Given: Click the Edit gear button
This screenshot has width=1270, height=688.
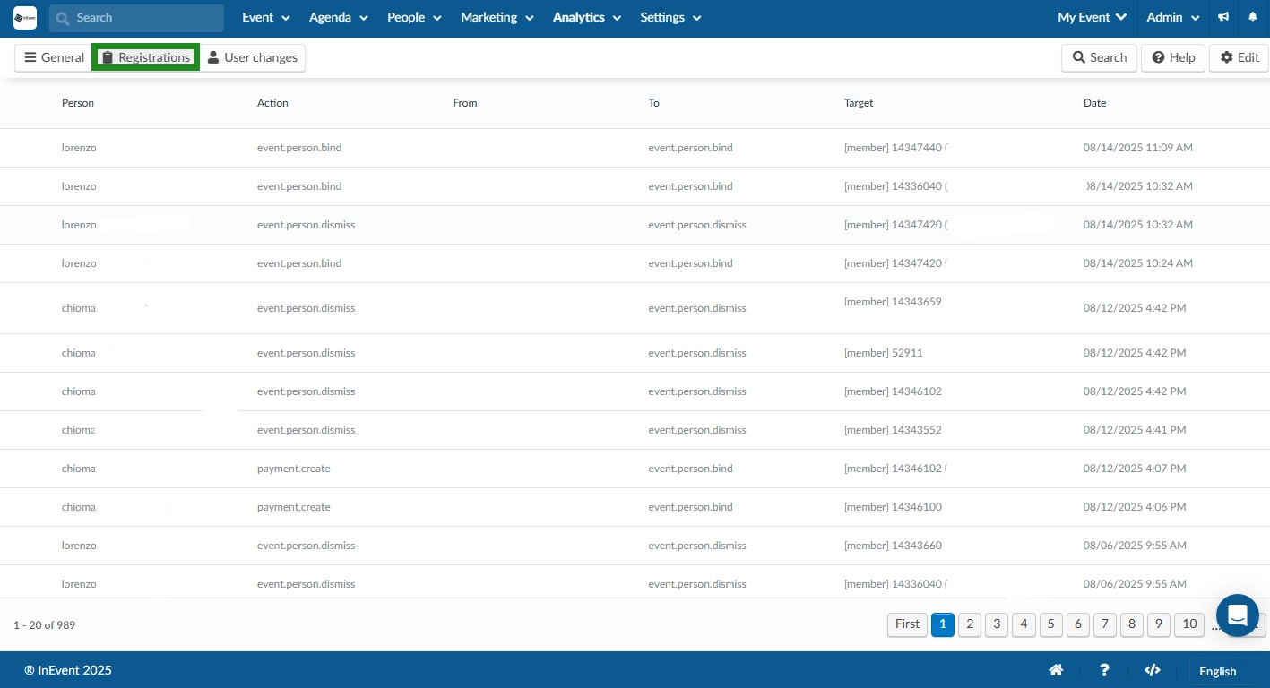Looking at the screenshot, I should [x=1240, y=57].
